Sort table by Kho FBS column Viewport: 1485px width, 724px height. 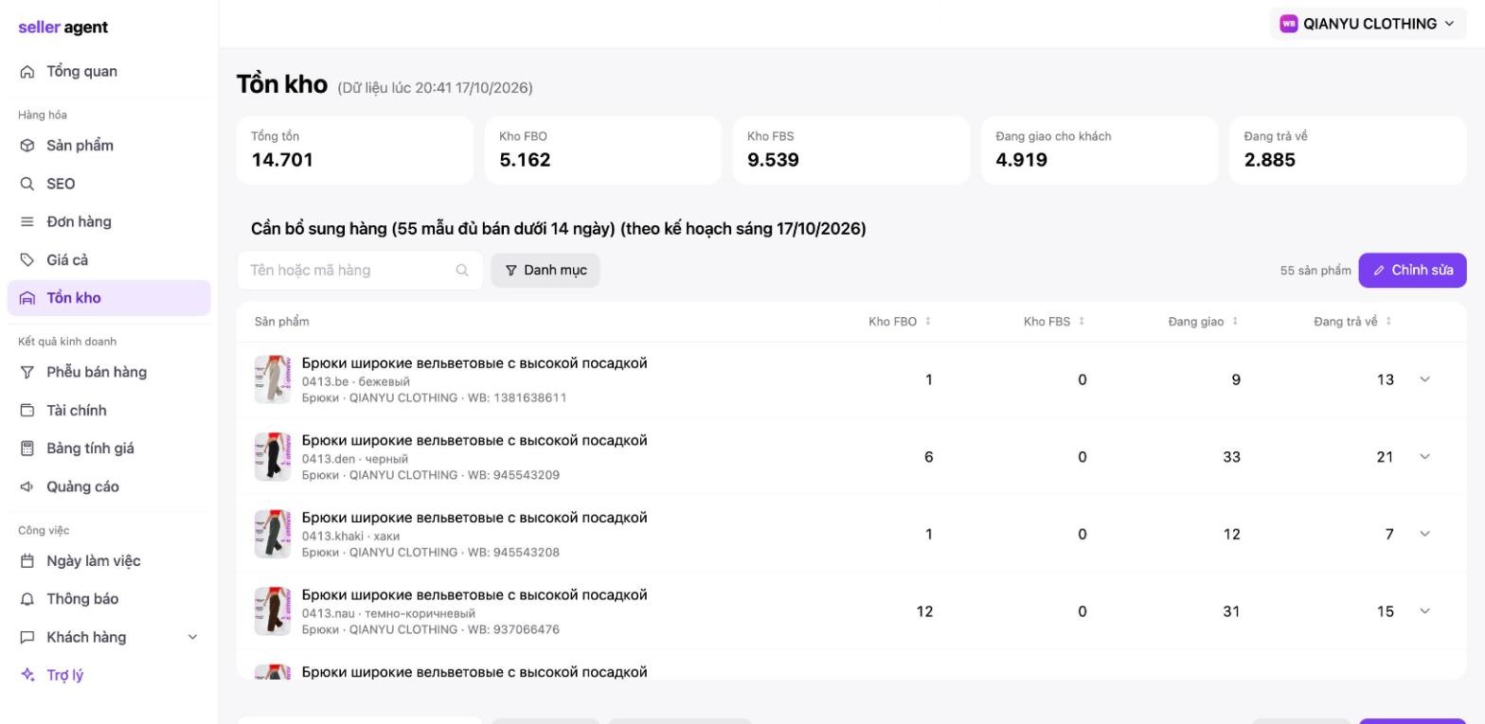point(1054,322)
